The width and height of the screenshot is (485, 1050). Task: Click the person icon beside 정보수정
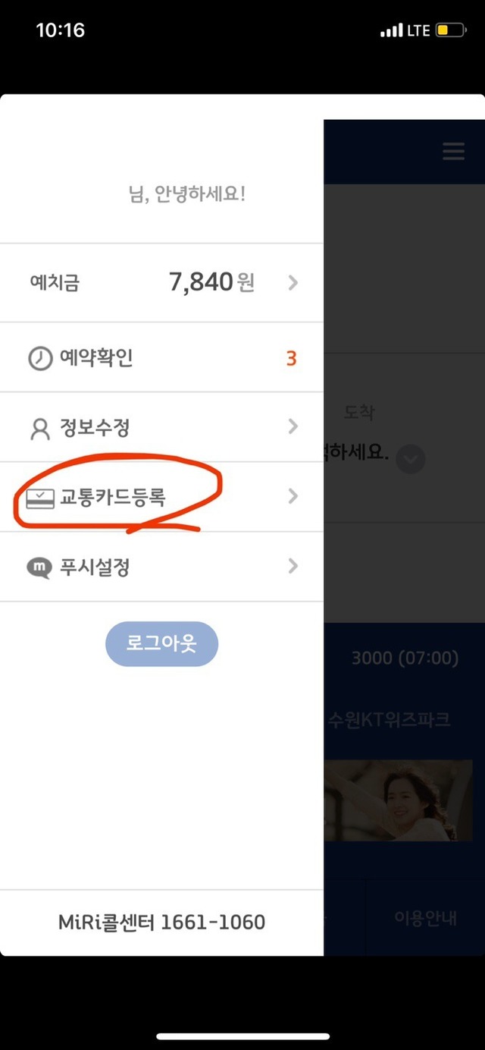[x=39, y=428]
